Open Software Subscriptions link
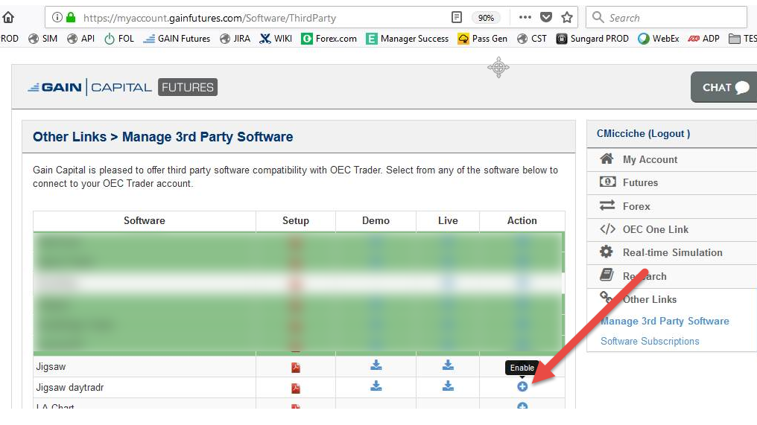This screenshot has width=757, height=425. pos(650,341)
